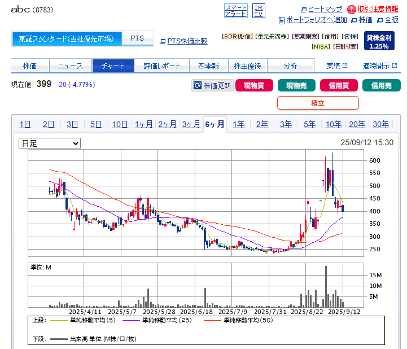The image size is (407, 349).
Task: Open the 四季報 tab
Action: coord(208,66)
